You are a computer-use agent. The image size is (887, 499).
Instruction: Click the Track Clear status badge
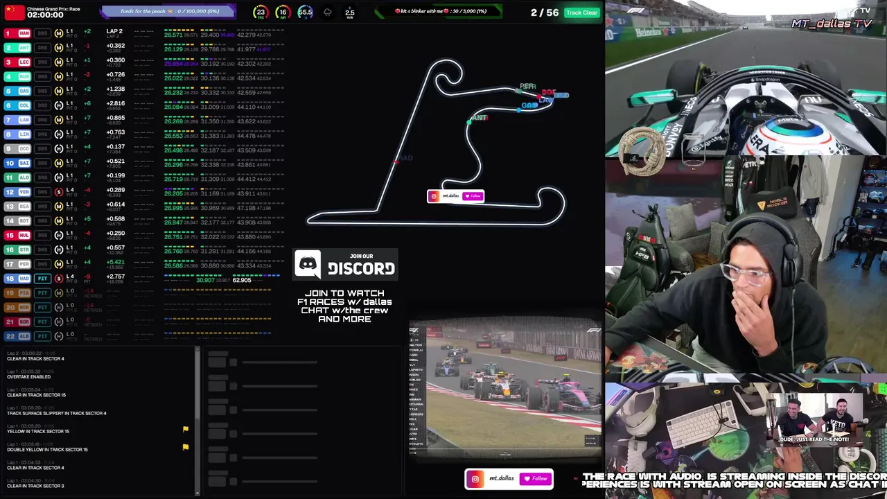point(581,12)
